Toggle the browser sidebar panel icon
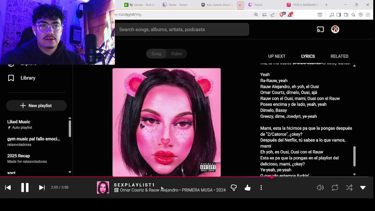 (339, 15)
